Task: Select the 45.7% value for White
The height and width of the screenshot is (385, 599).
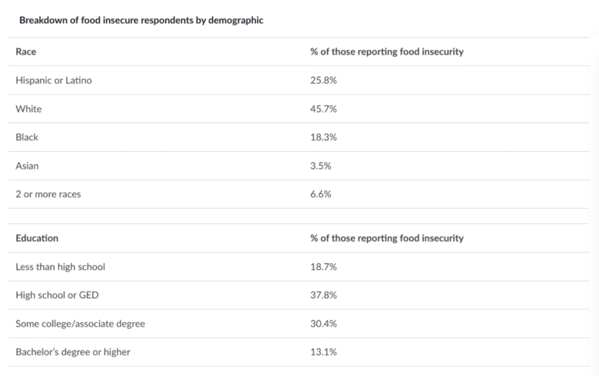Action: point(323,109)
